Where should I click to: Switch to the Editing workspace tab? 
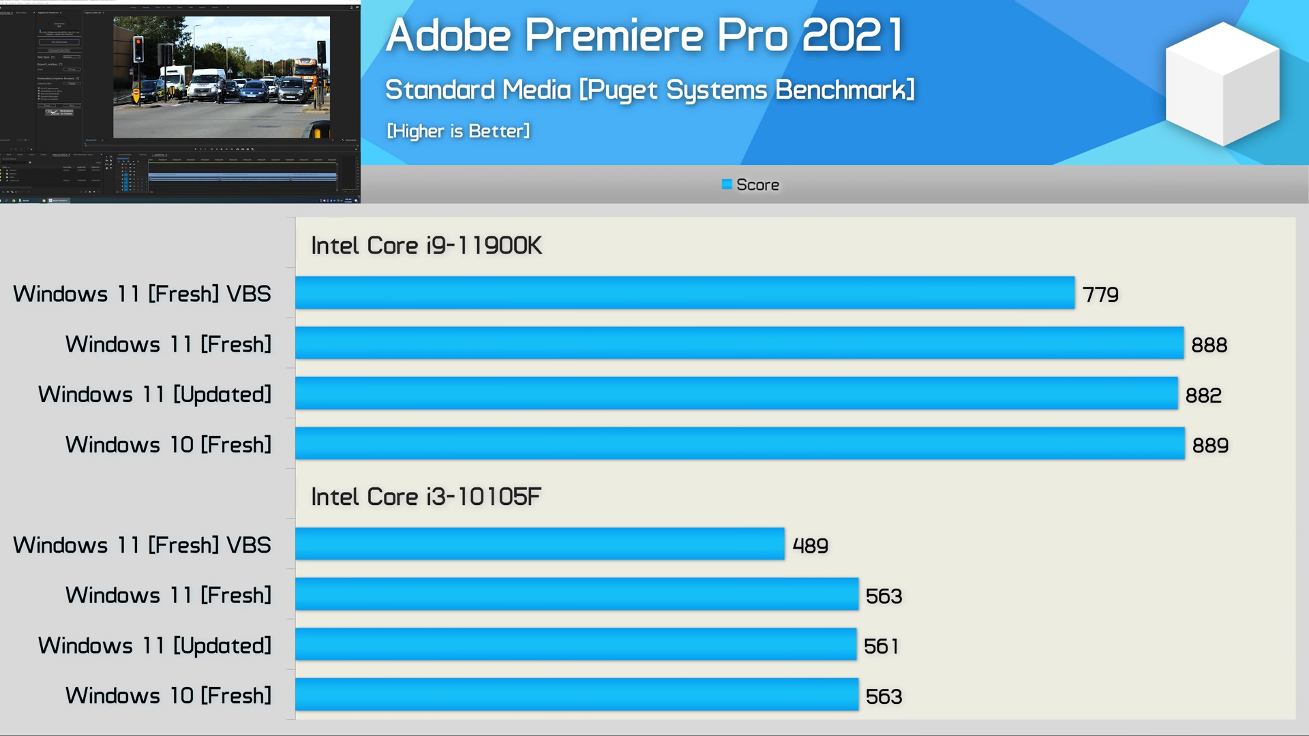(157, 7)
